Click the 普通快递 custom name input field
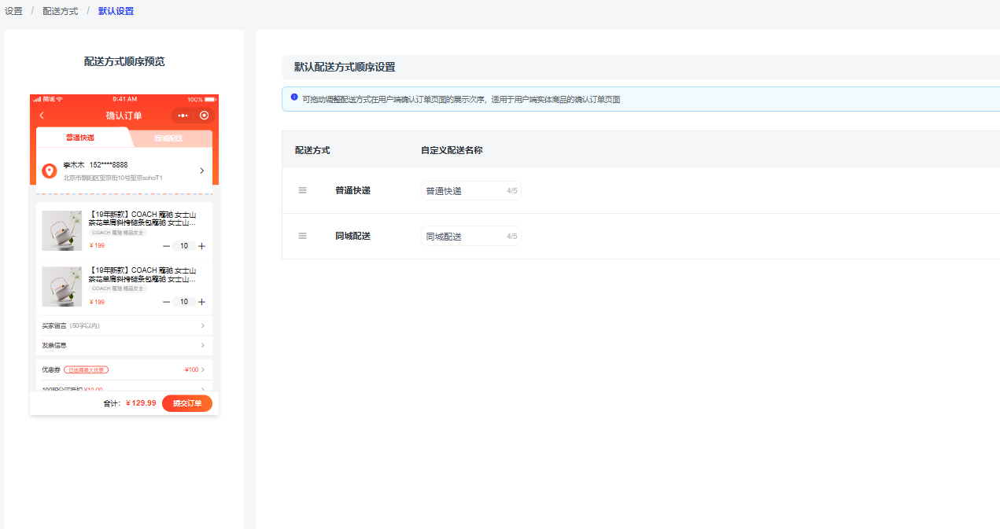This screenshot has height=529, width=1000. (463, 191)
